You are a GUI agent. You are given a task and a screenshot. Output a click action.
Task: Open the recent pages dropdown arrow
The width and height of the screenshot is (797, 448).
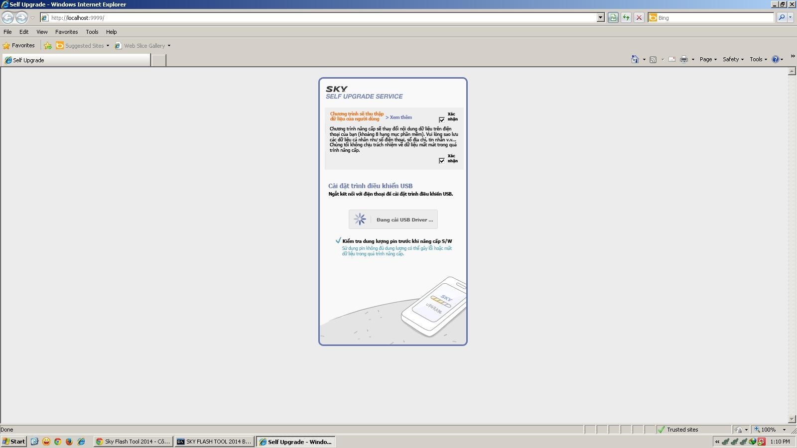coord(32,18)
